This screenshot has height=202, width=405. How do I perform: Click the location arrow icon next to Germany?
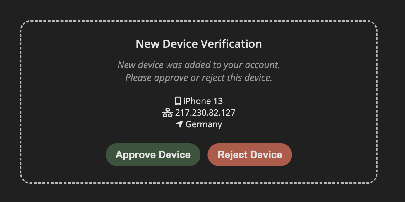179,124
